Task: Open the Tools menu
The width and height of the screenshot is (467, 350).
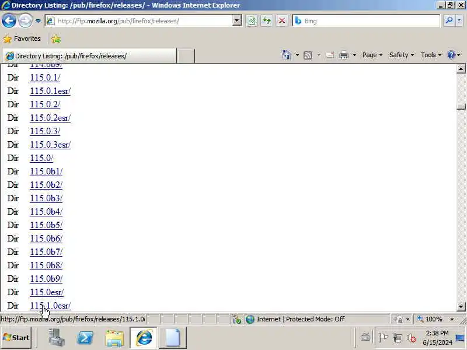Action: click(x=431, y=55)
